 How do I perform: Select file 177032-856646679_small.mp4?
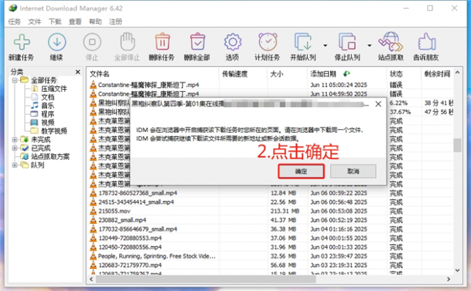(138, 229)
